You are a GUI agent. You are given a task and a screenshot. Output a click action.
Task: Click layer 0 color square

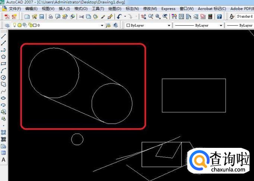pos(35,25)
